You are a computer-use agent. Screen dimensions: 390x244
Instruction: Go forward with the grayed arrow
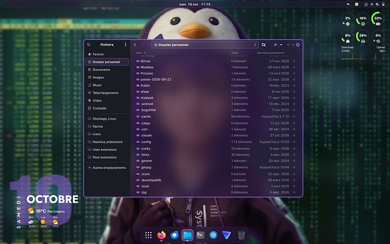coord(143,45)
